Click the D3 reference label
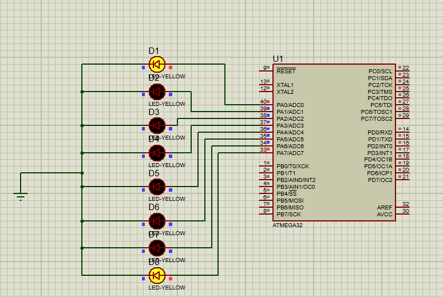Screen dimensions: 443x297 click(x=154, y=112)
